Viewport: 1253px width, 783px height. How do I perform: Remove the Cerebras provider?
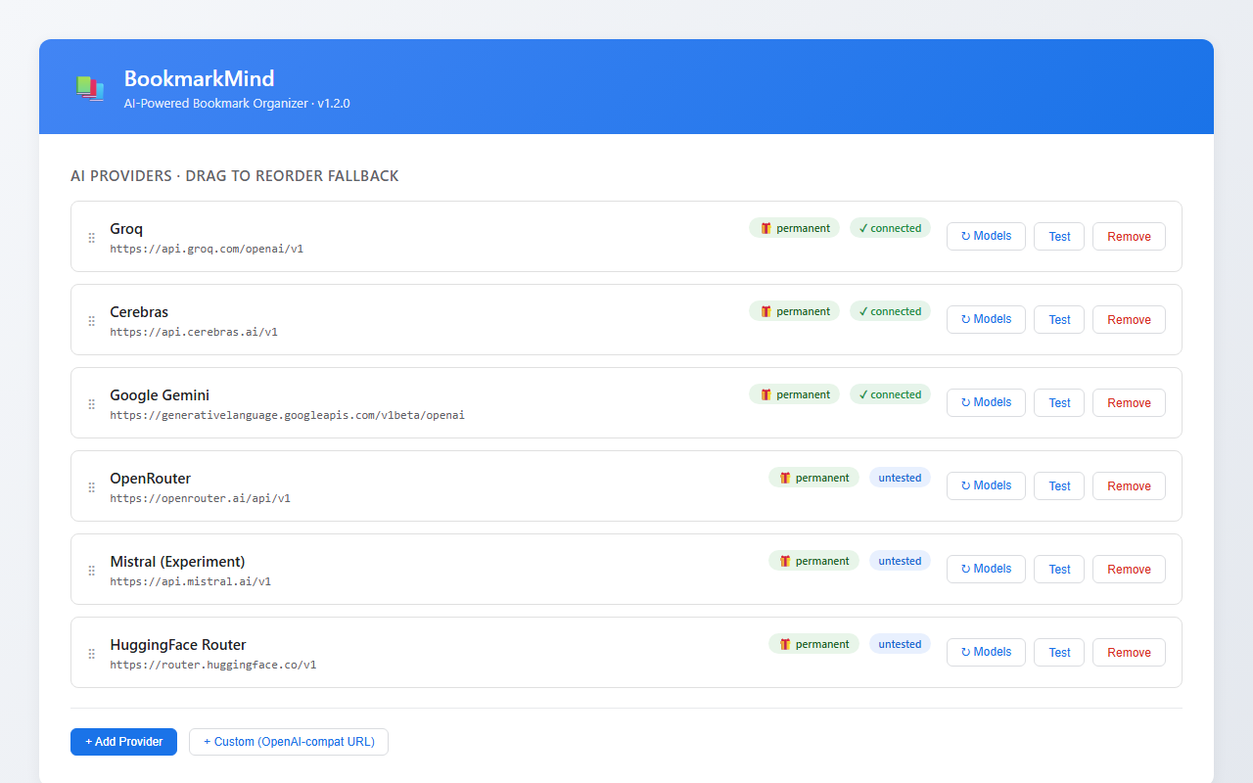pos(1129,319)
